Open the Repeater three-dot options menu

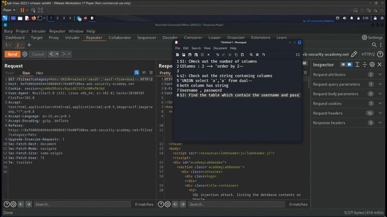point(381,45)
